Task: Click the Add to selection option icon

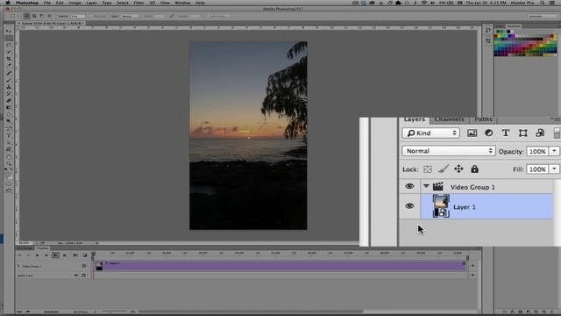Action: 34,16
